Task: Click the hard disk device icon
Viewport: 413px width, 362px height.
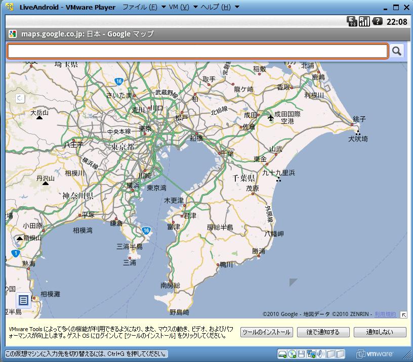Action: [282, 354]
